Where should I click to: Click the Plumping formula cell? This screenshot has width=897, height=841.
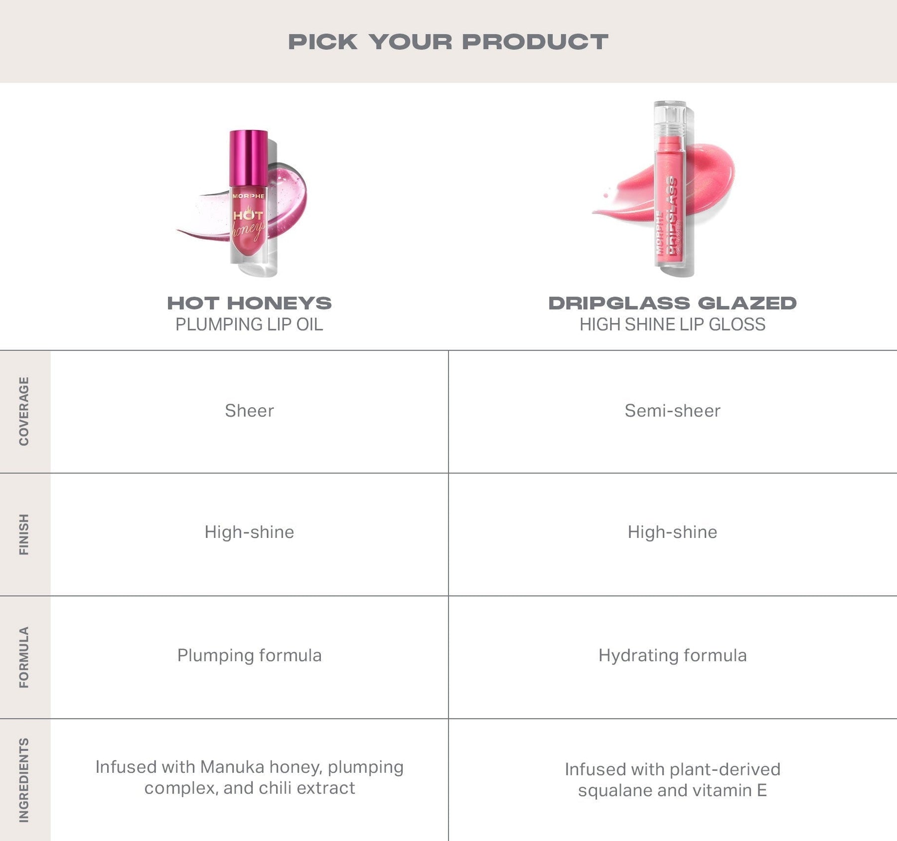click(249, 655)
